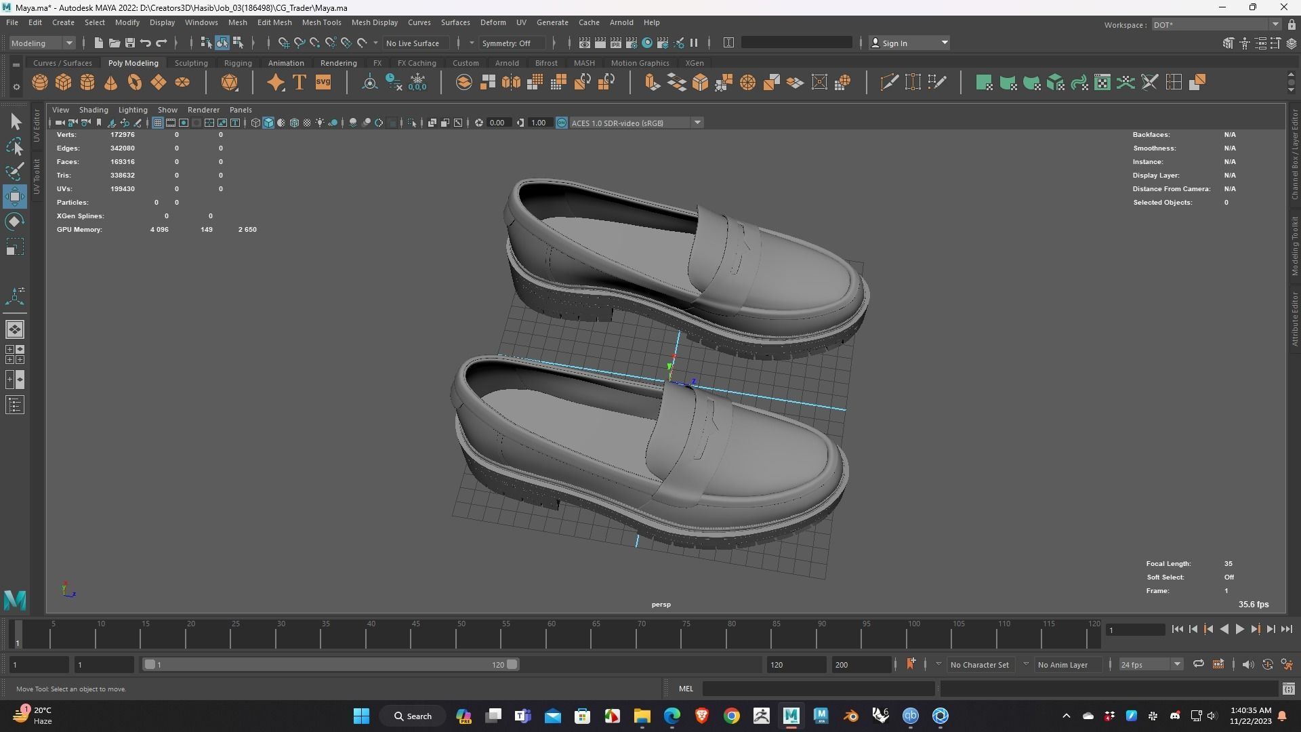Open the Modeling Toolkit side tab
This screenshot has width=1301, height=732.
[1294, 246]
